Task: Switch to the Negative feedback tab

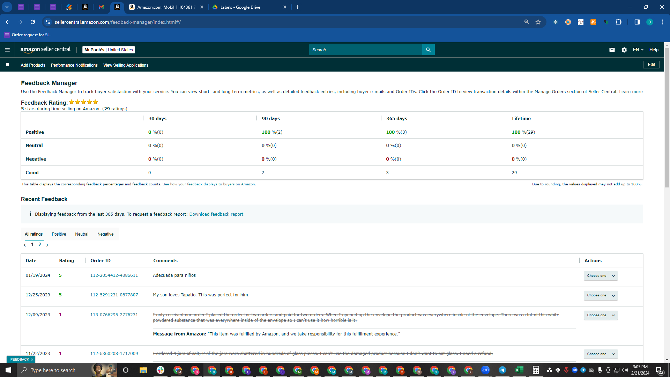Action: [105, 234]
